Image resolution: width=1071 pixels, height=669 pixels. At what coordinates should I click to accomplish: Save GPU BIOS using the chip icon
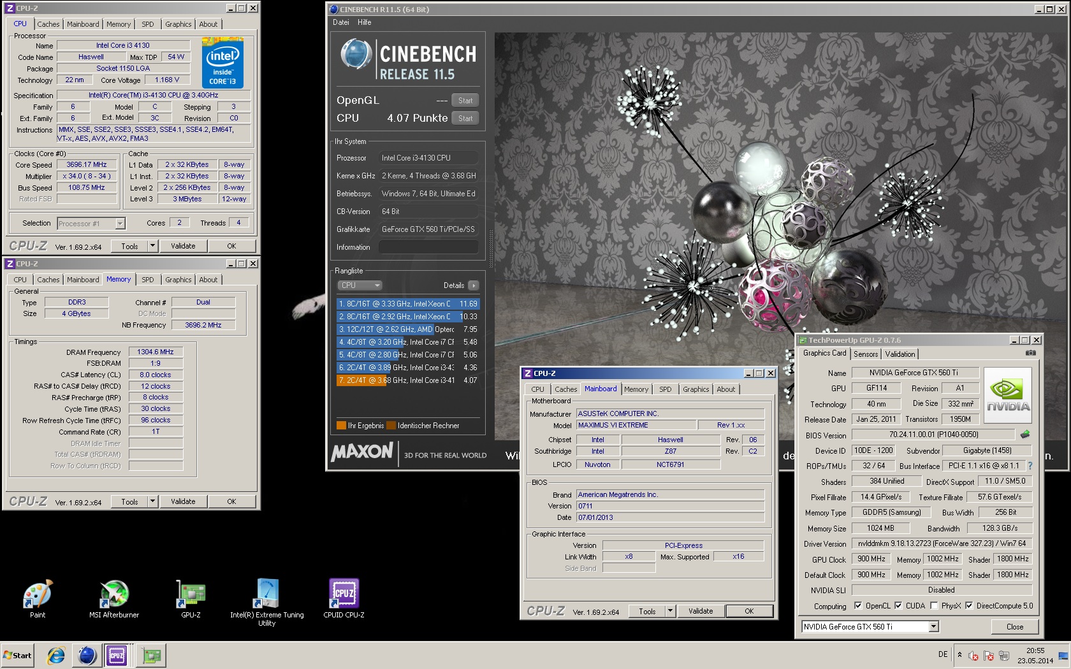(1024, 435)
